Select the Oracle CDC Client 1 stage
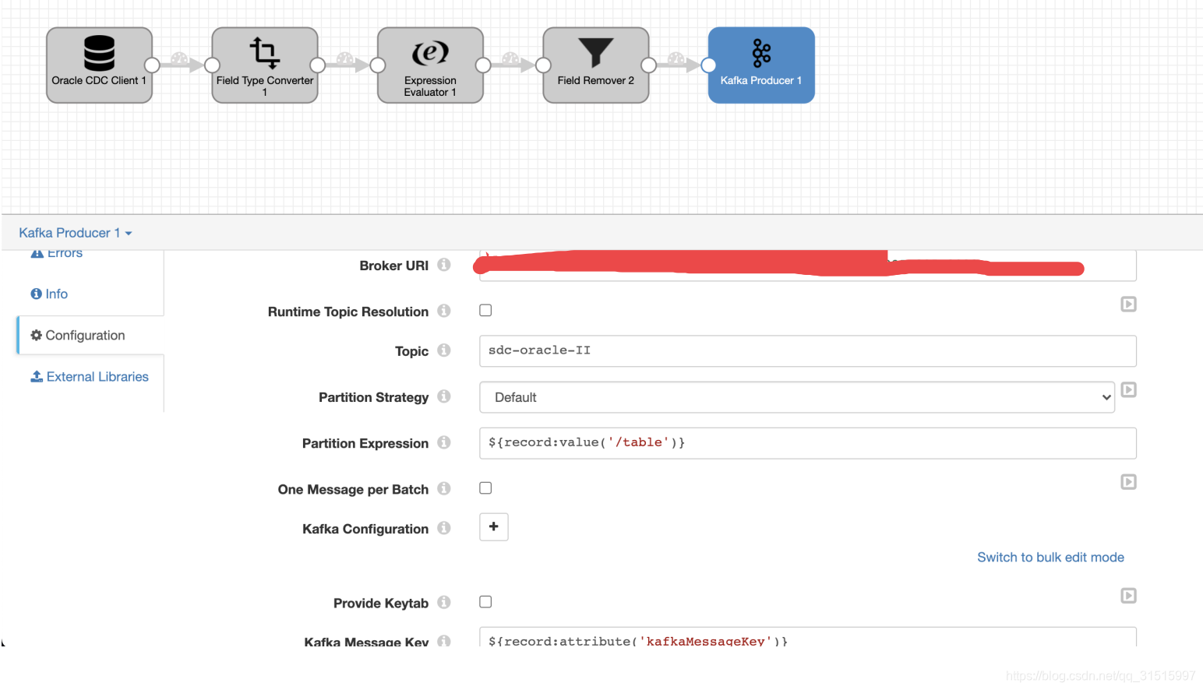Image resolution: width=1203 pixels, height=690 pixels. (x=99, y=65)
